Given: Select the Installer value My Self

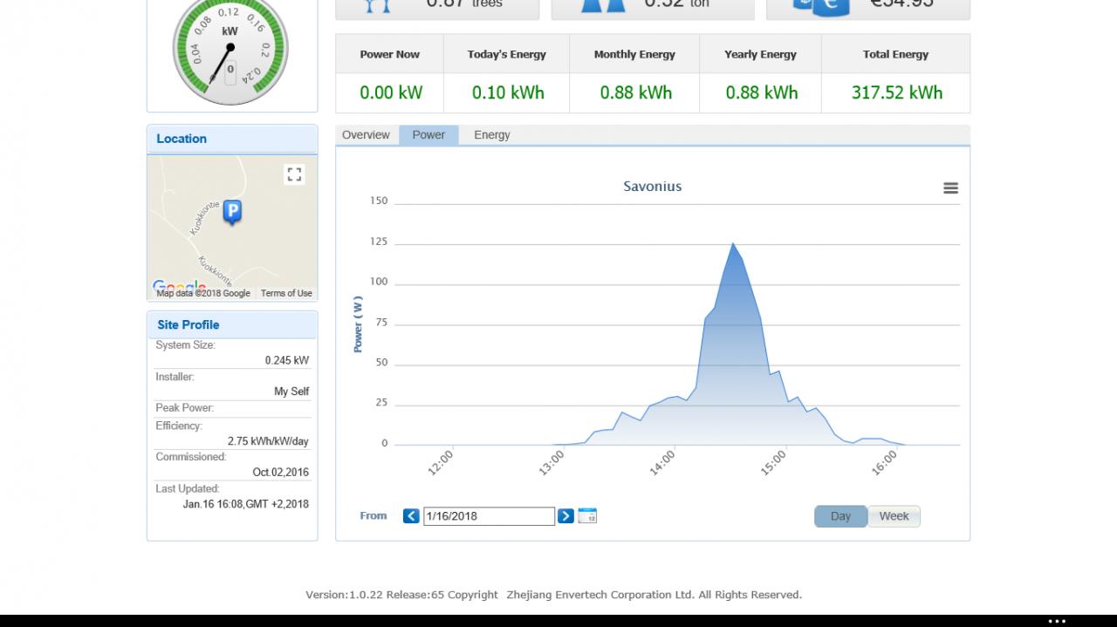Looking at the screenshot, I should 291,392.
